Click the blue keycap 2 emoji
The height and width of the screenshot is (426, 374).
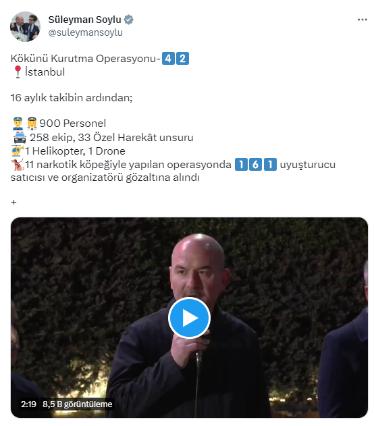pos(182,59)
